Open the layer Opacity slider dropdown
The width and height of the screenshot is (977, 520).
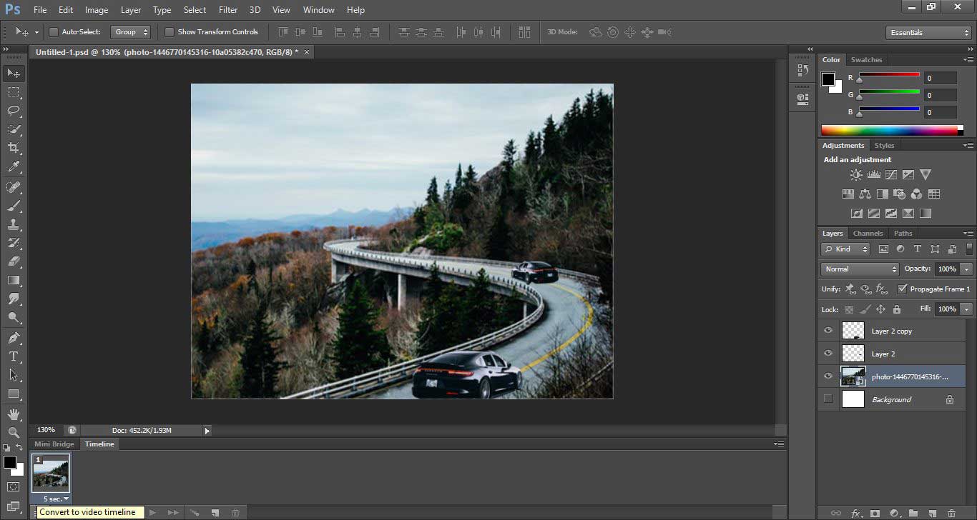pyautogui.click(x=967, y=269)
